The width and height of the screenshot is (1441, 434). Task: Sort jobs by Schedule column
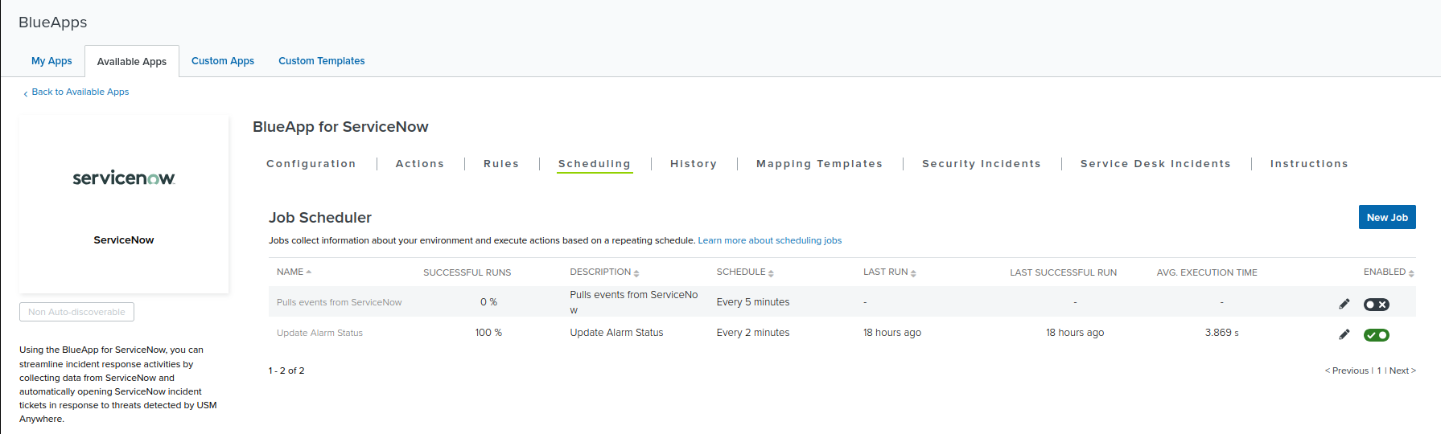pos(745,272)
